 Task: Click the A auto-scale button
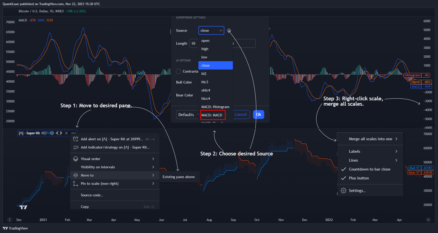tap(428, 220)
